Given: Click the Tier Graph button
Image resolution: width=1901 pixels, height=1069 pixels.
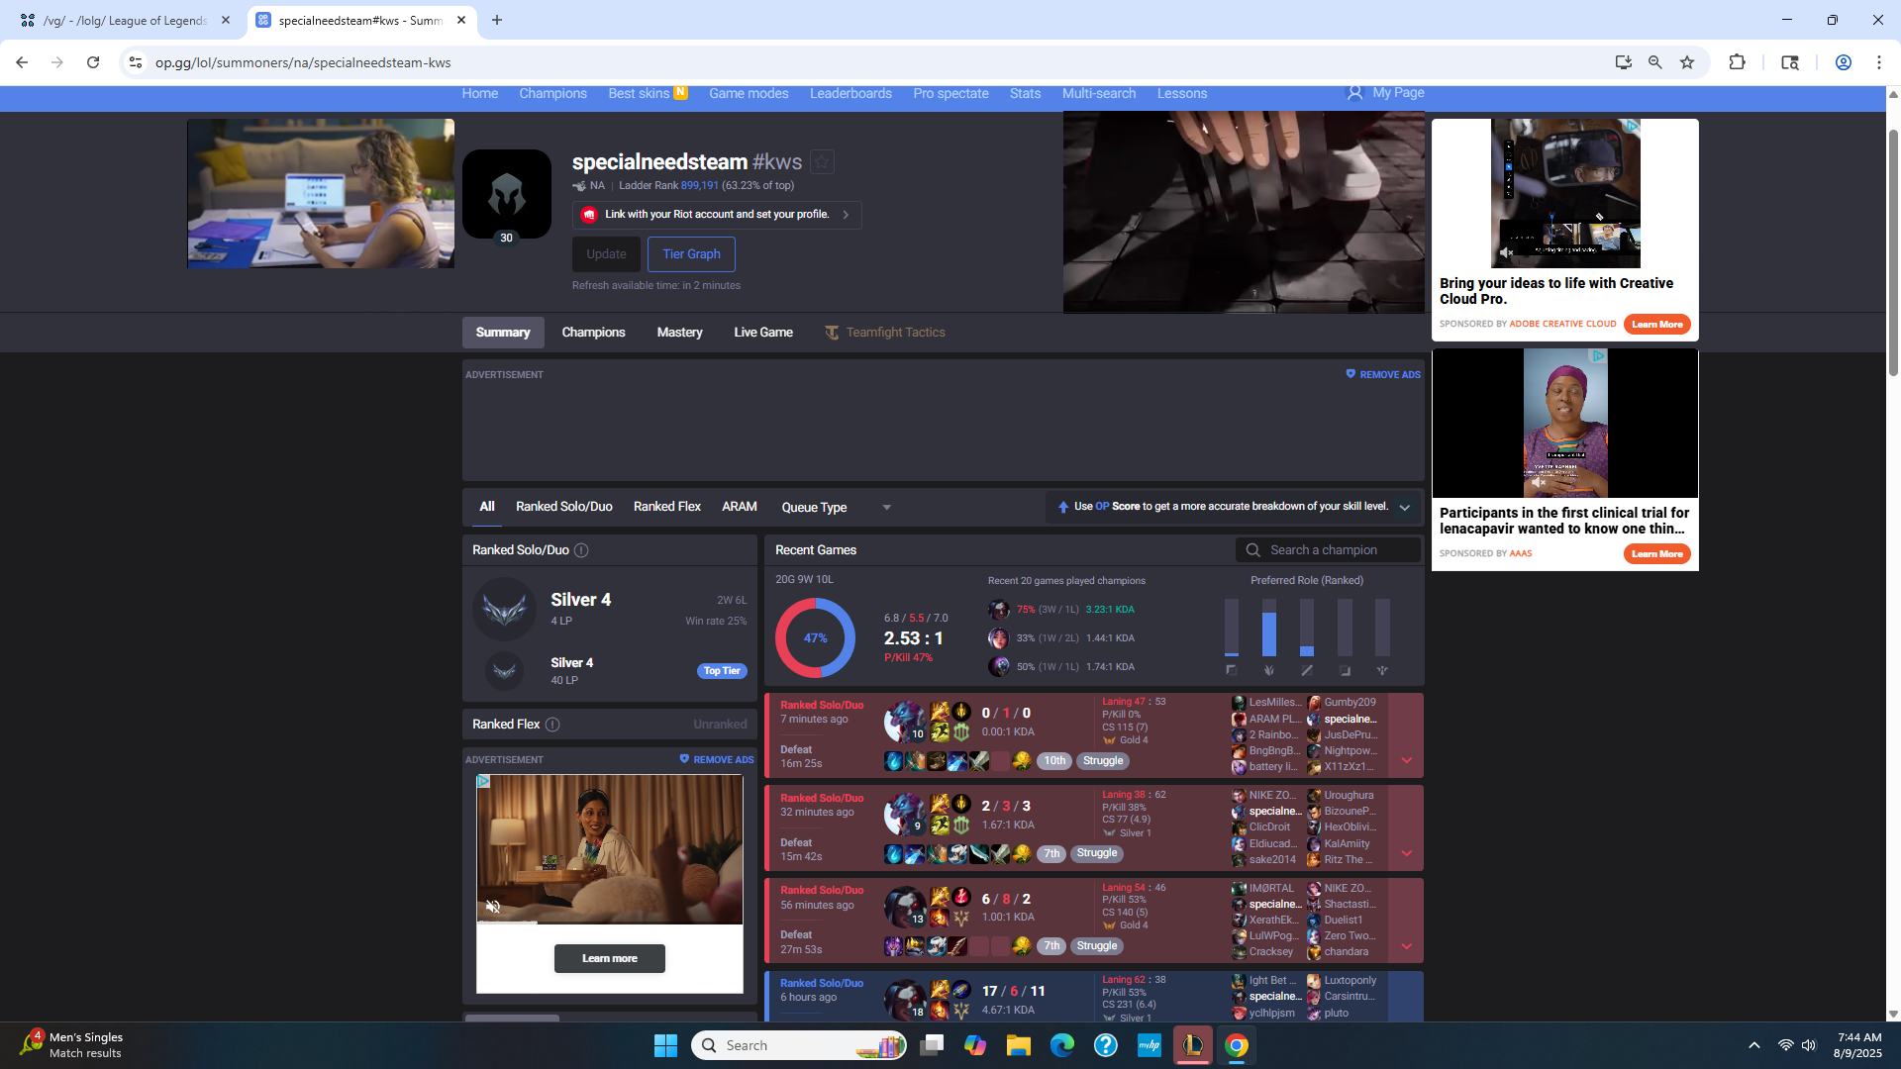Looking at the screenshot, I should pos(691,254).
